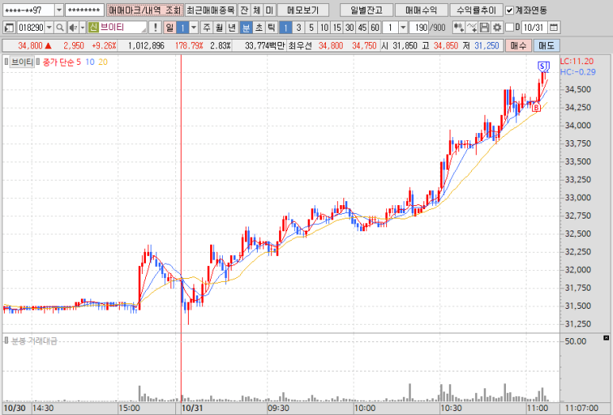Search stock with the magnifier icon
This screenshot has height=415, width=613.
pyautogui.click(x=59, y=28)
